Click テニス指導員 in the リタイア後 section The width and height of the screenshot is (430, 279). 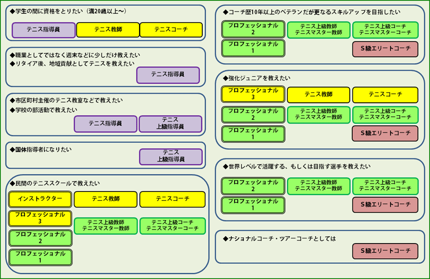(x=168, y=75)
